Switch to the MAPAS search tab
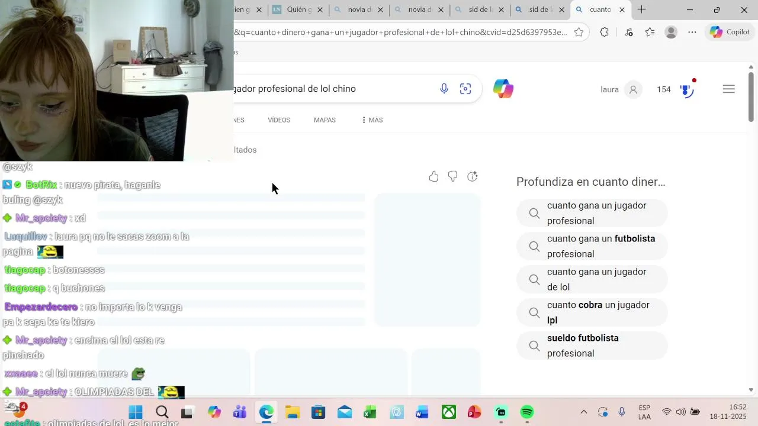758x426 pixels. click(325, 120)
